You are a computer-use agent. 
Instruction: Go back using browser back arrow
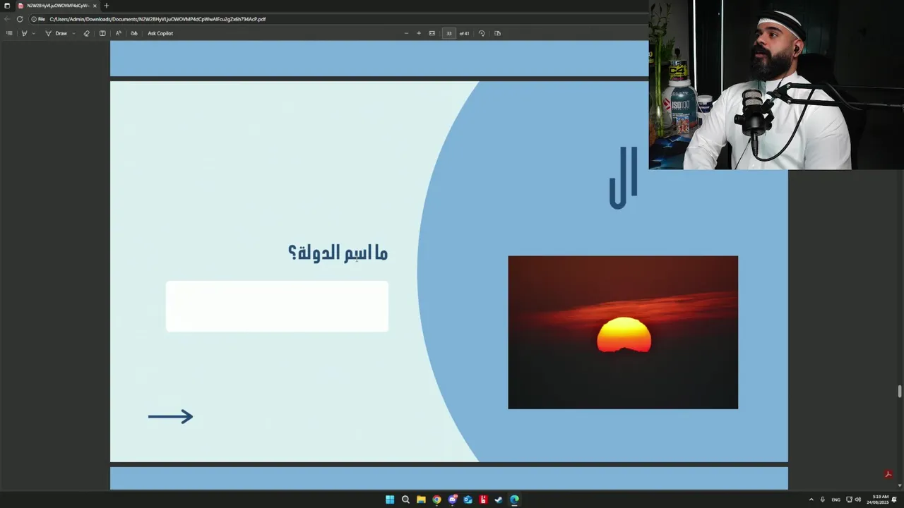pos(7,19)
